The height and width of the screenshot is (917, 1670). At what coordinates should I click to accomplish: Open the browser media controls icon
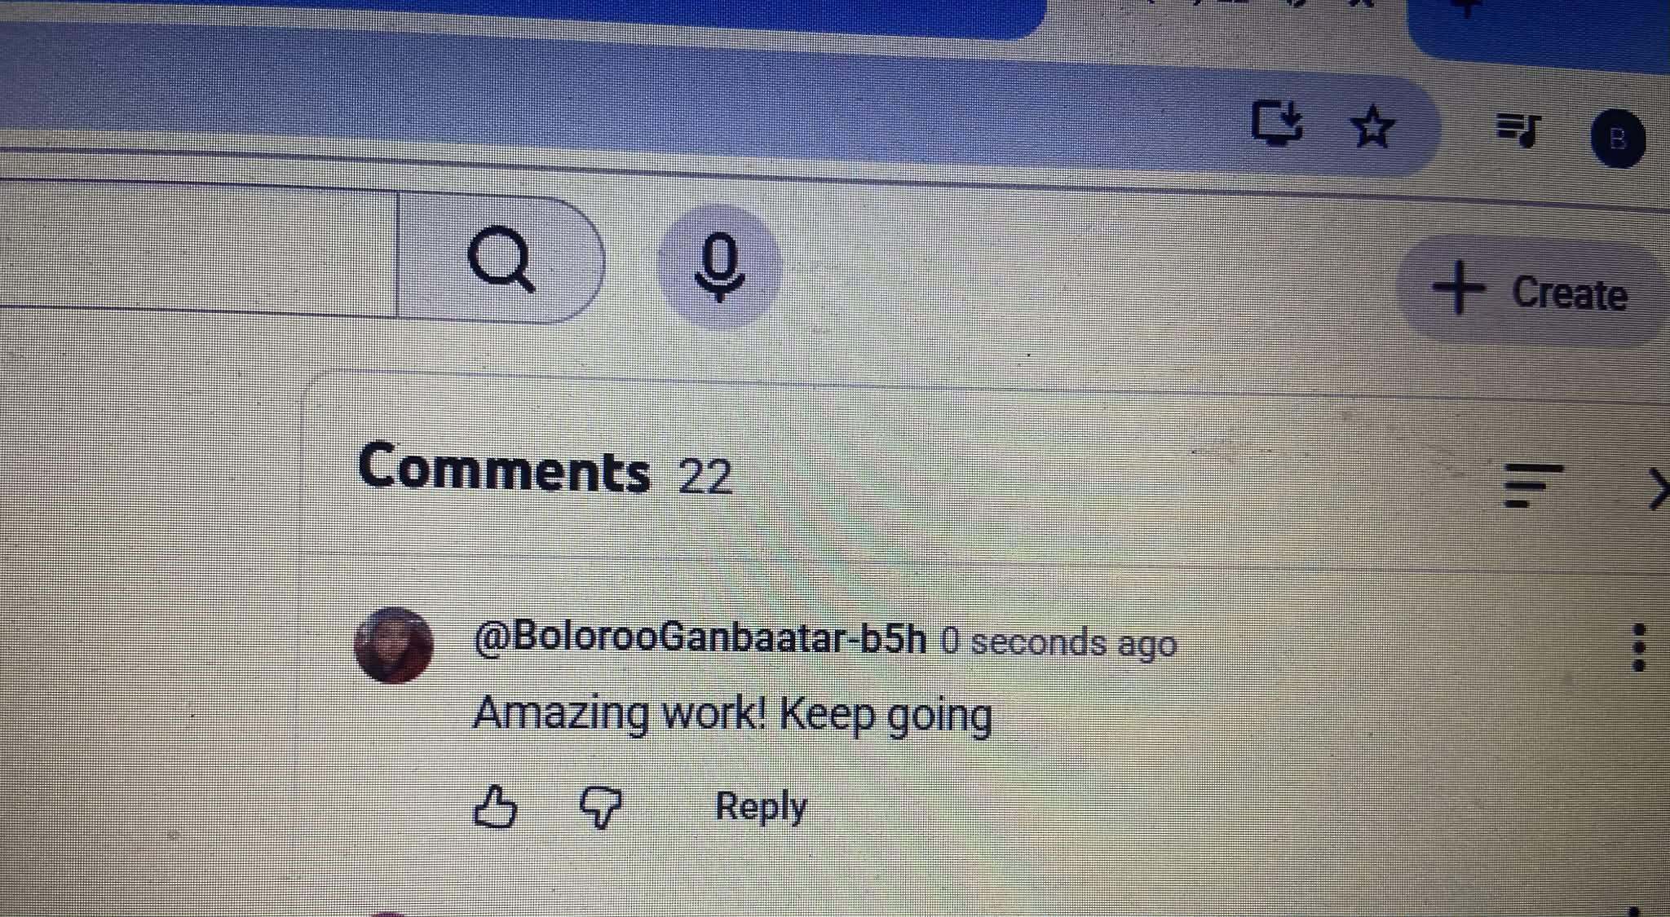click(1518, 130)
